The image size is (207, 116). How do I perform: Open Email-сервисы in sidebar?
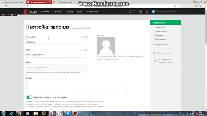[x=160, y=39]
